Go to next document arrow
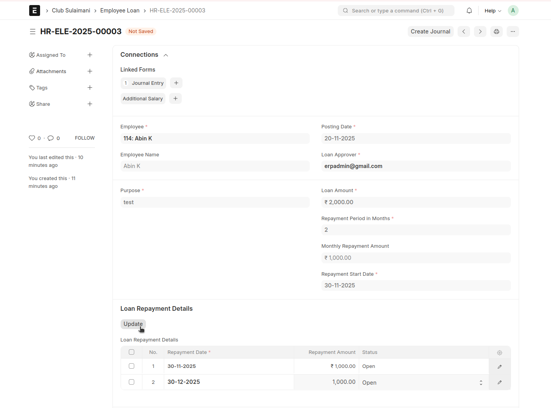This screenshot has height=408, width=551. [x=480, y=32]
